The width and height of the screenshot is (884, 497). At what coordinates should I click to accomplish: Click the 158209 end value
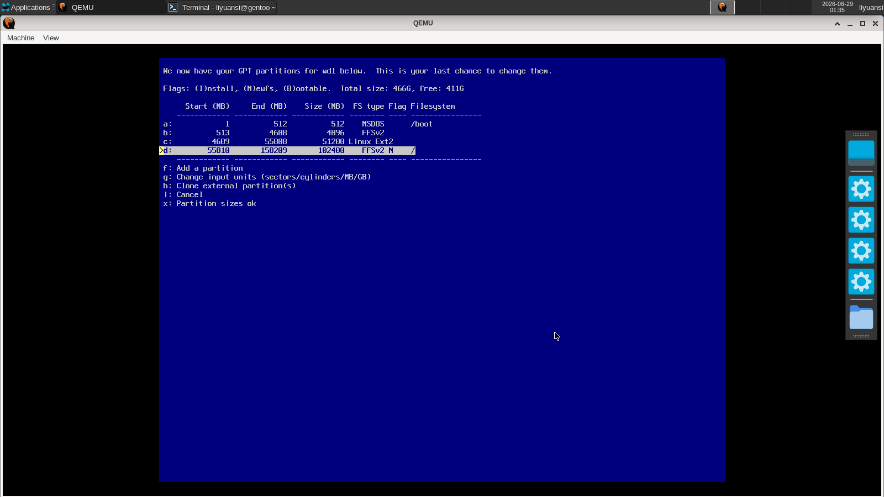(273, 151)
